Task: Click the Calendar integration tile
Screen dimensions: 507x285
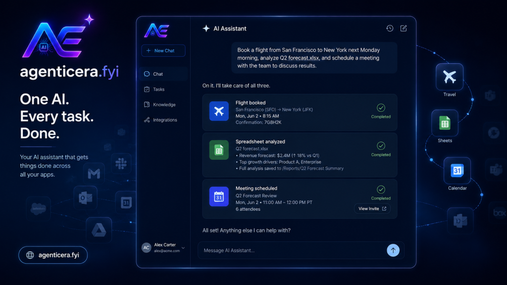Action: coord(457,171)
